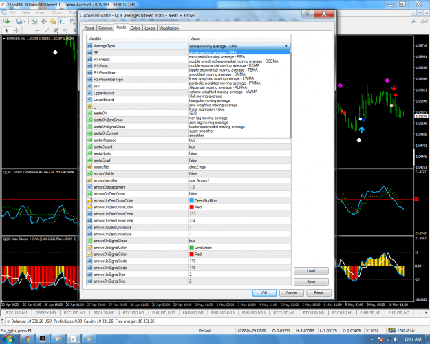This screenshot has width=430, height=344.
Task: Select the Fibonacci Retracement tool
Action: pyautogui.click(x=65, y=30)
